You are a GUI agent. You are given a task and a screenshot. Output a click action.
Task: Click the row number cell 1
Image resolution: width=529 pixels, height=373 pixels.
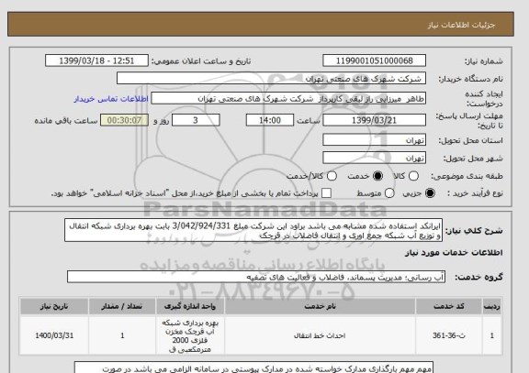click(492, 335)
